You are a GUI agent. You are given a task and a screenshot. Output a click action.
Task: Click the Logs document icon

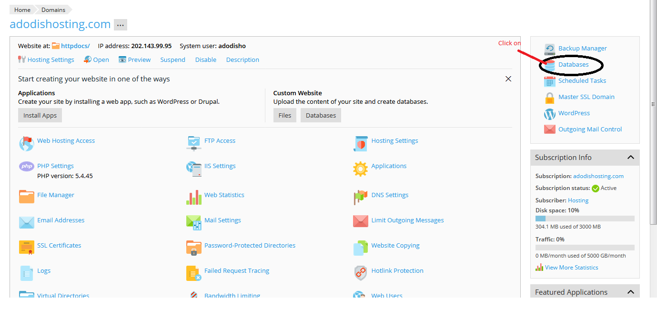pos(26,273)
